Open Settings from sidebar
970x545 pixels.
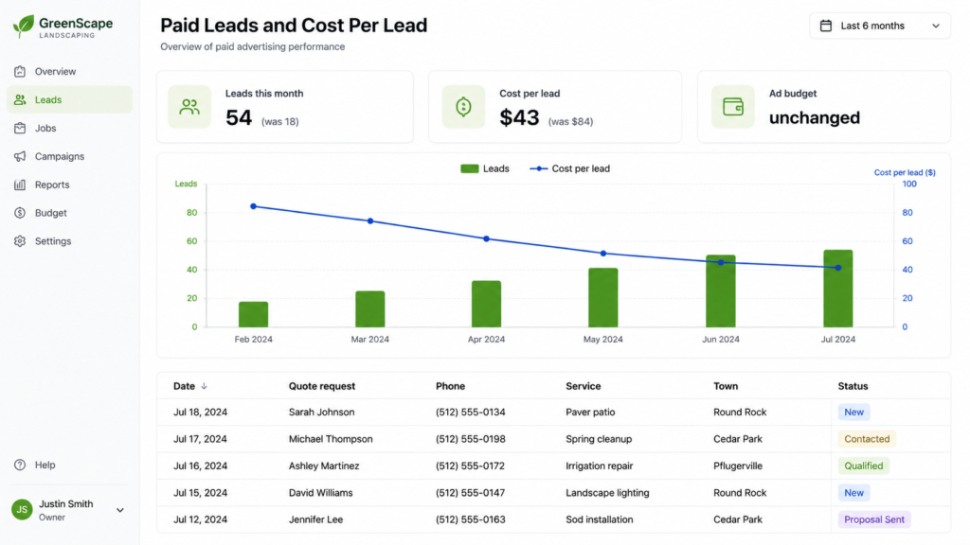tap(69, 241)
